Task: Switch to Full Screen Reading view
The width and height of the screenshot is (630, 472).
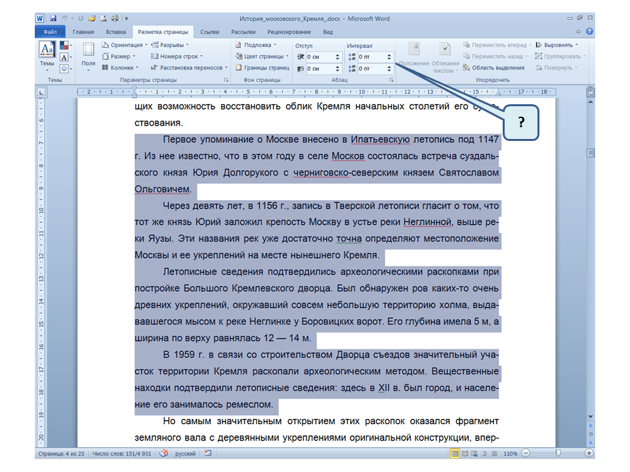Action: (x=465, y=454)
